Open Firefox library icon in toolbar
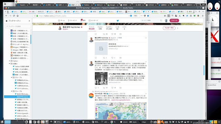The width and height of the screenshot is (221, 124). click(x=165, y=16)
